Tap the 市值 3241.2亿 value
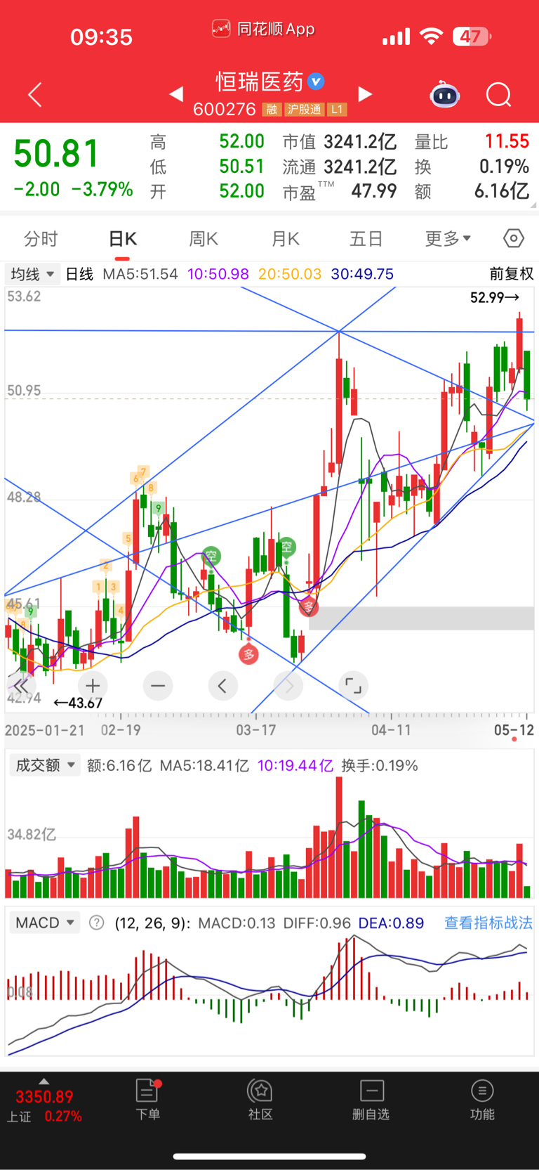The image size is (539, 1170). [x=360, y=142]
